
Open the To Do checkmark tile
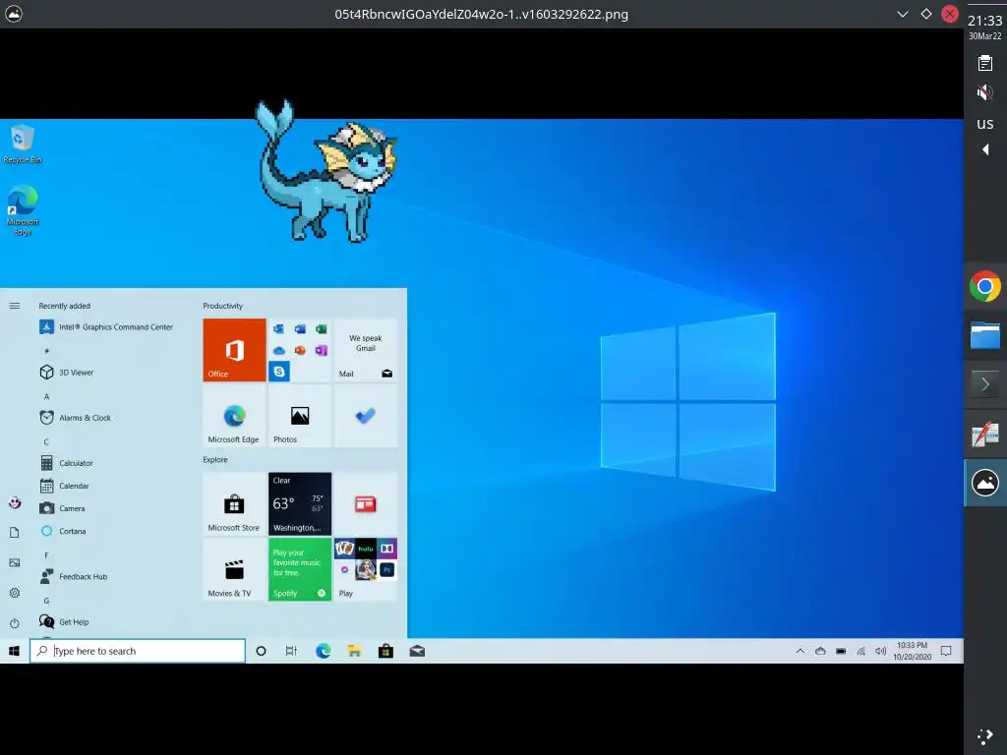point(366,416)
